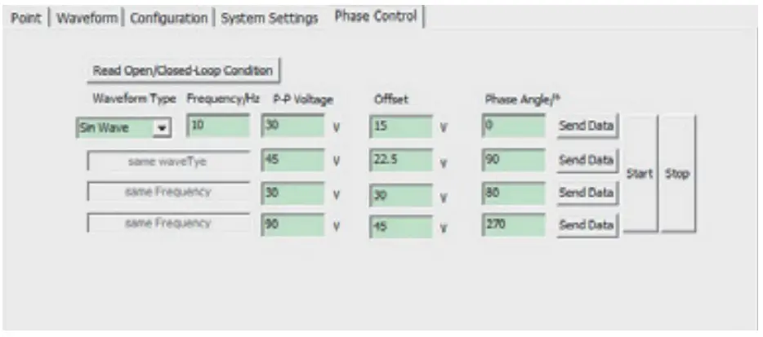Click the Phase Angle field showing 0
The height and width of the screenshot is (337, 763).
click(513, 126)
